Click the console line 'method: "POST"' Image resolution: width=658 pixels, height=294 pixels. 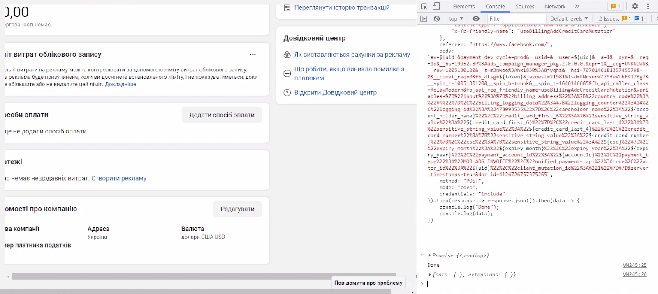pyautogui.click(x=461, y=181)
